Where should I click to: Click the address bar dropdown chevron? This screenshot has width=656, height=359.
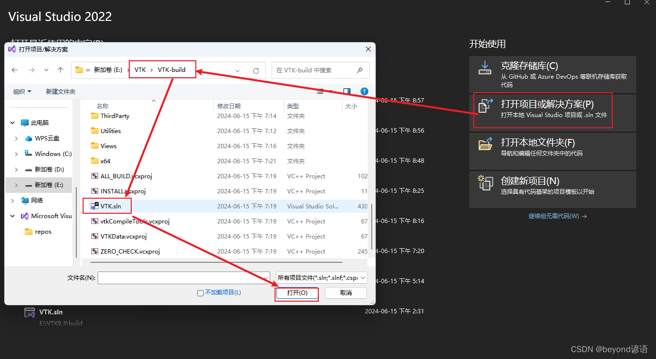click(238, 70)
